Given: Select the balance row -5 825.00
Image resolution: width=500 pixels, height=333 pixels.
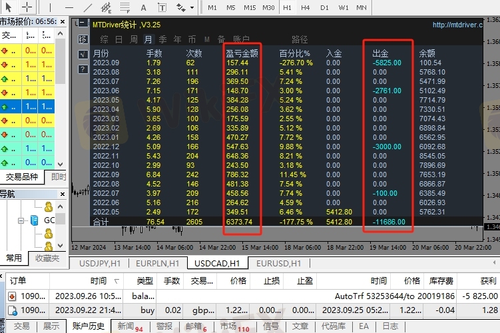Looking at the screenshot, I should (252, 296).
